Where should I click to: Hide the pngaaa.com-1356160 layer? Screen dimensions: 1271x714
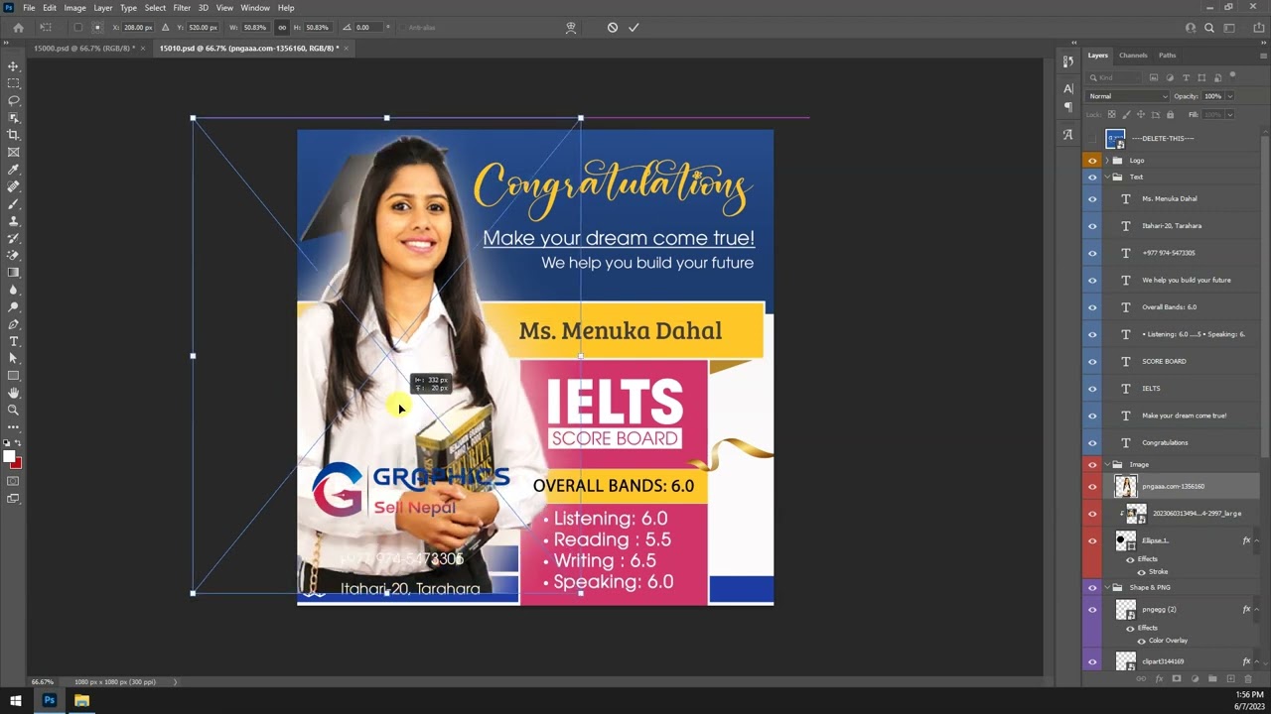coord(1092,486)
